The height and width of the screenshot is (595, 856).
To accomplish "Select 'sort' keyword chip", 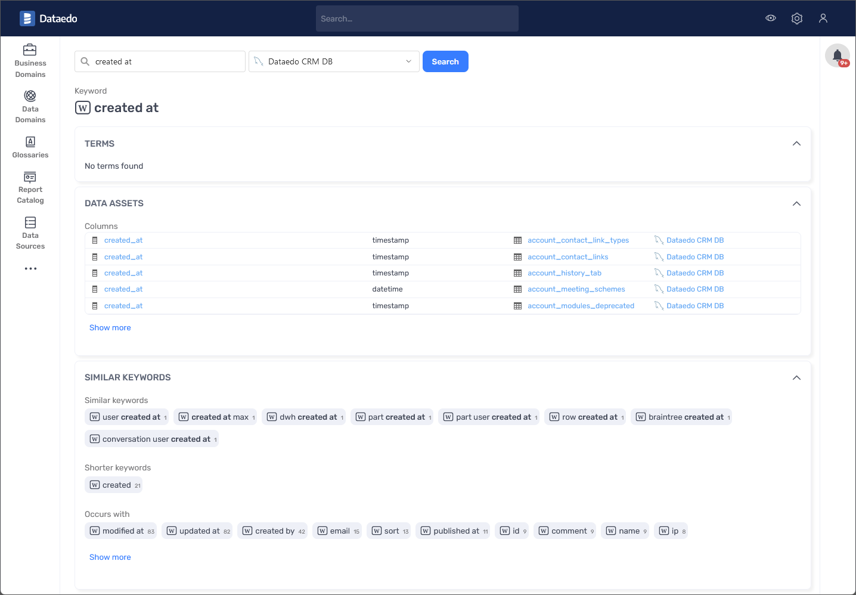I will click(389, 531).
